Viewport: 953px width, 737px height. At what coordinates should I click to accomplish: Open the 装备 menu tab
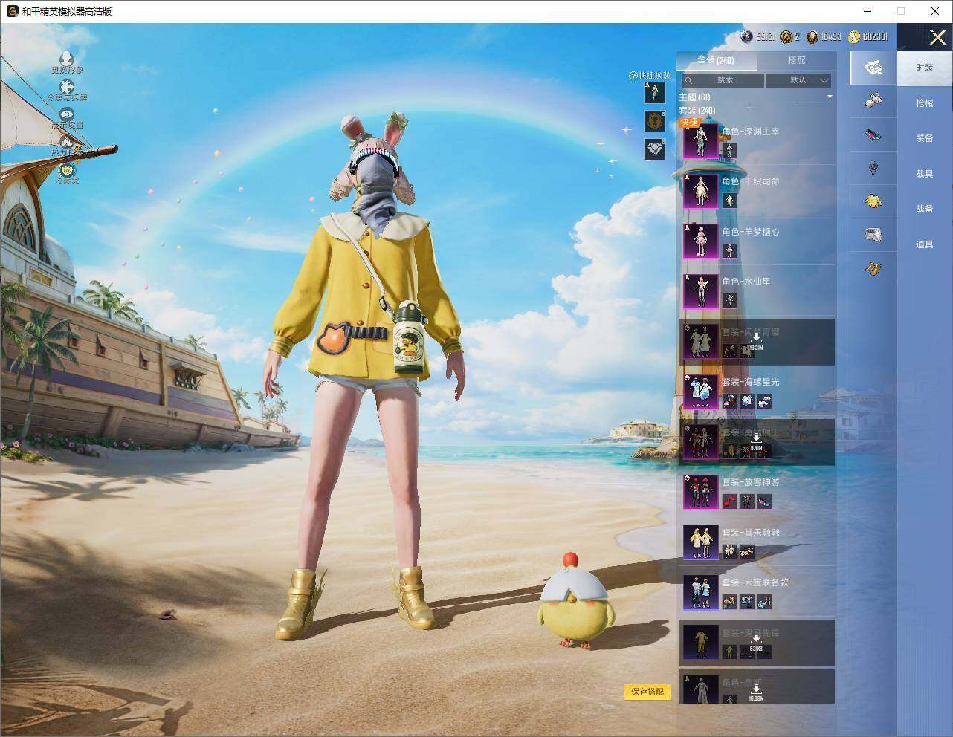click(925, 138)
